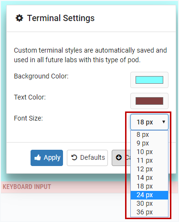Click the reset arrow icon on Defaults
This screenshot has height=222, width=179.
(x=74, y=157)
